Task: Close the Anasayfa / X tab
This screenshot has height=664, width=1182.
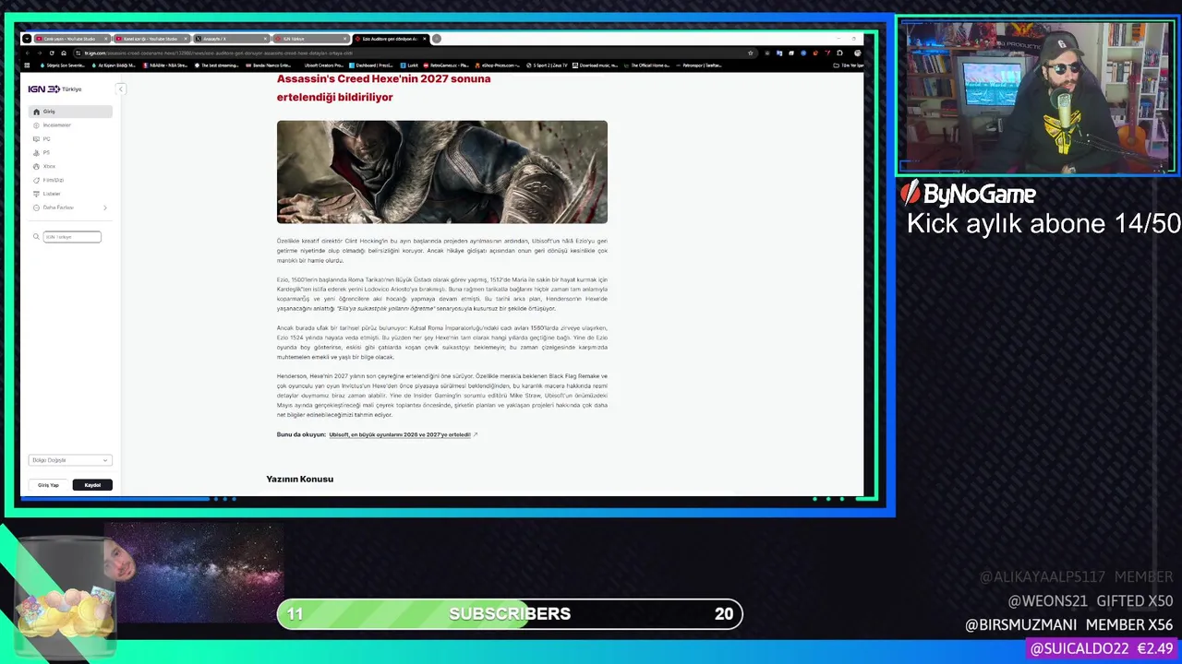Action: (265, 39)
